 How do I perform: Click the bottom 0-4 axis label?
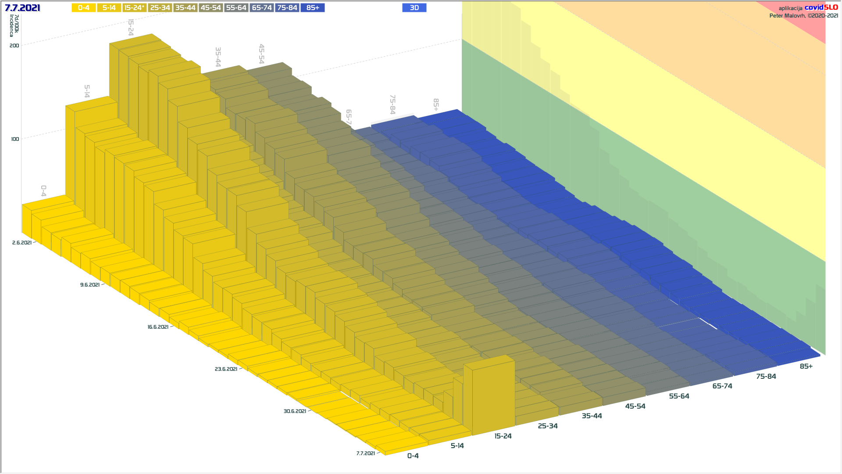(413, 456)
